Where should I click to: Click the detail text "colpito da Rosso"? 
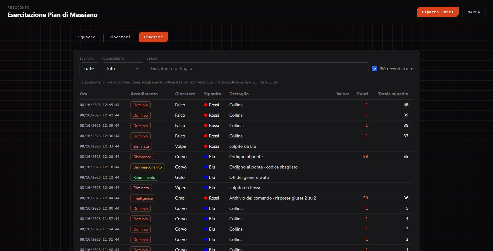pos(245,188)
